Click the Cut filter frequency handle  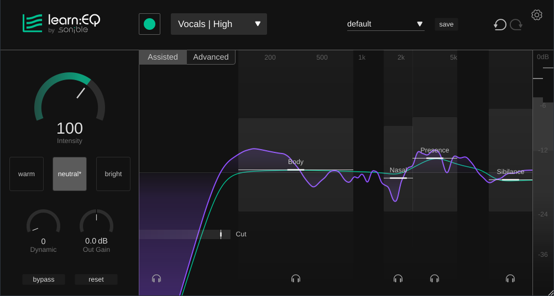coord(221,234)
